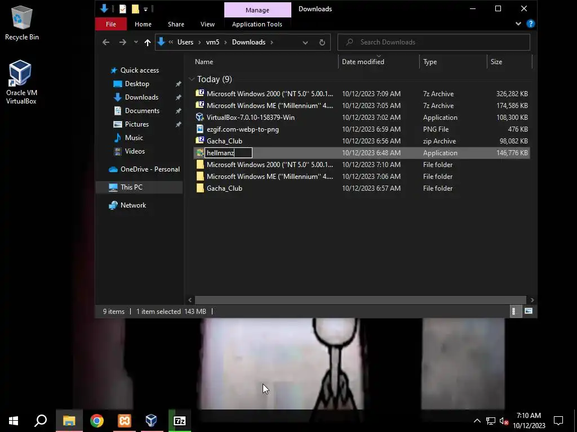Open Downloads in the navigation pane

(x=141, y=97)
